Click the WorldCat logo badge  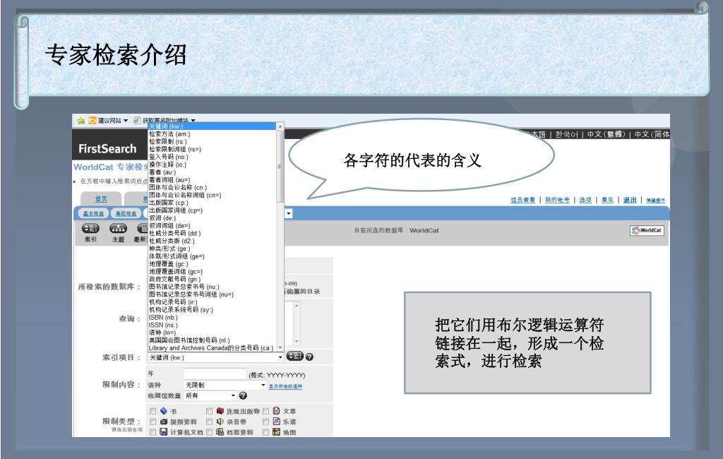647,230
